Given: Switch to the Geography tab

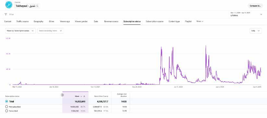Looking at the screenshot, I should (39, 21).
